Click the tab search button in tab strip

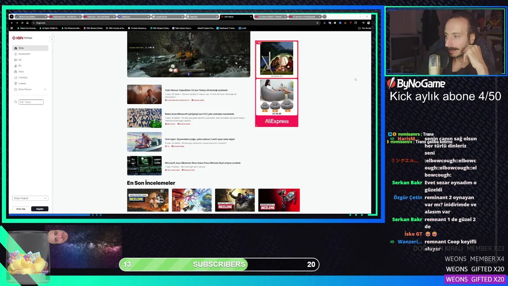[12, 17]
